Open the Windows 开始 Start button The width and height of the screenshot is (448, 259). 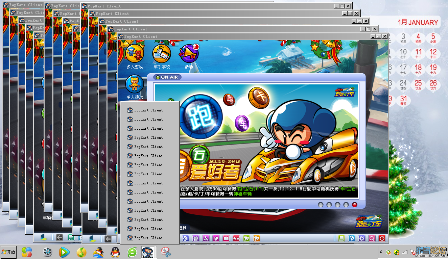click(8, 252)
